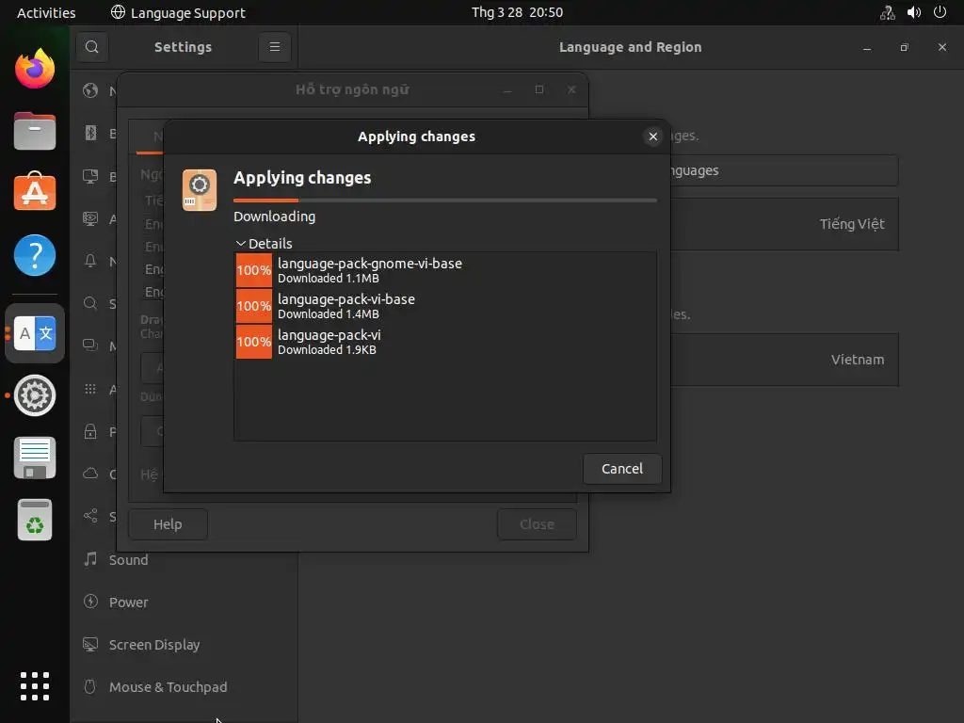This screenshot has height=723, width=964.
Task: Open the Trash icon in dock
Action: 35,520
